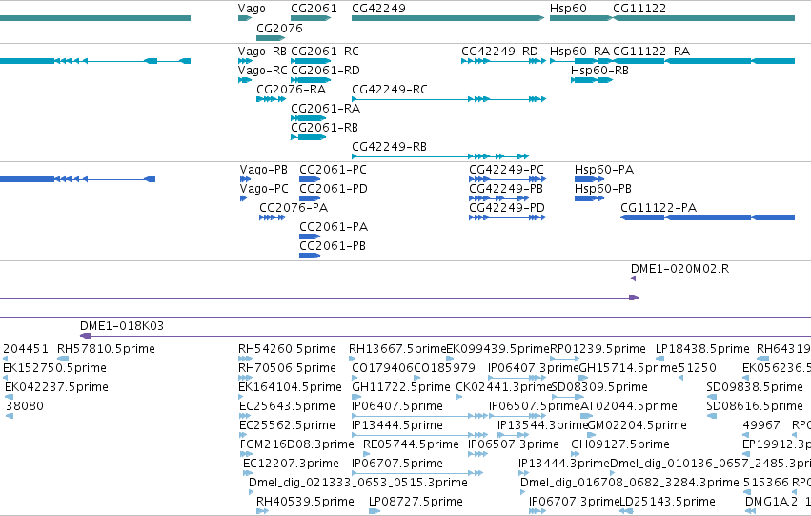811x516 pixels.
Task: Click EST SD09838.5prime
Action: (755, 387)
